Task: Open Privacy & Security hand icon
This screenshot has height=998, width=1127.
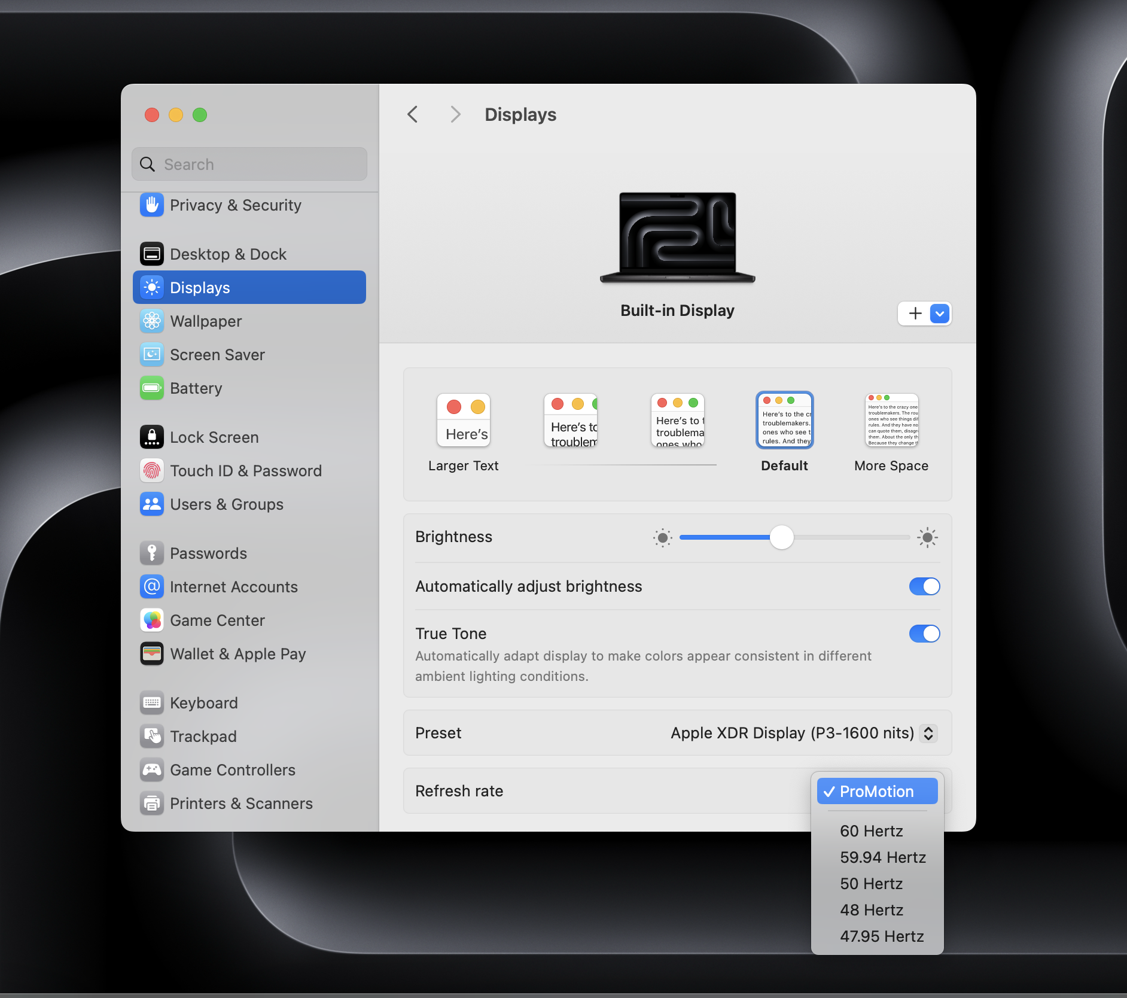Action: click(x=152, y=205)
